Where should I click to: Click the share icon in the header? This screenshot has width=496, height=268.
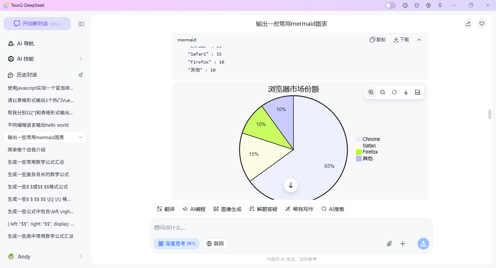coord(468,24)
